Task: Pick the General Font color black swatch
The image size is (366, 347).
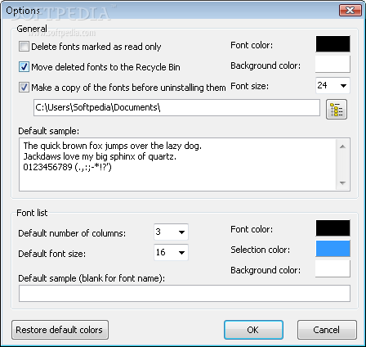Action: point(333,44)
